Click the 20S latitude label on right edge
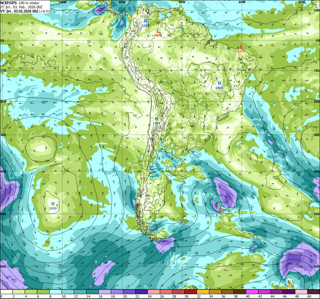This screenshot has width=320, height=299. click(316, 101)
